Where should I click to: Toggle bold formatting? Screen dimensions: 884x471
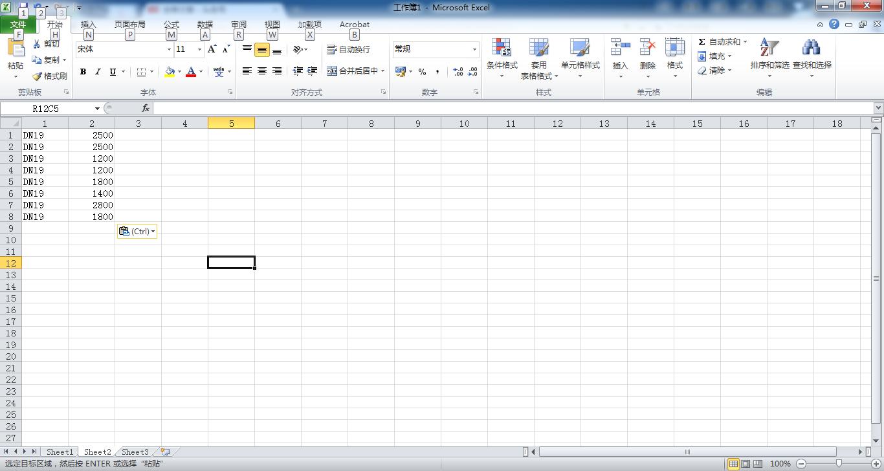pyautogui.click(x=83, y=72)
